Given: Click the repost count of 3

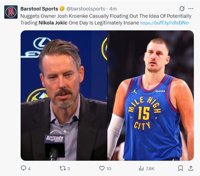Looking at the screenshot, I should pos(69,168).
